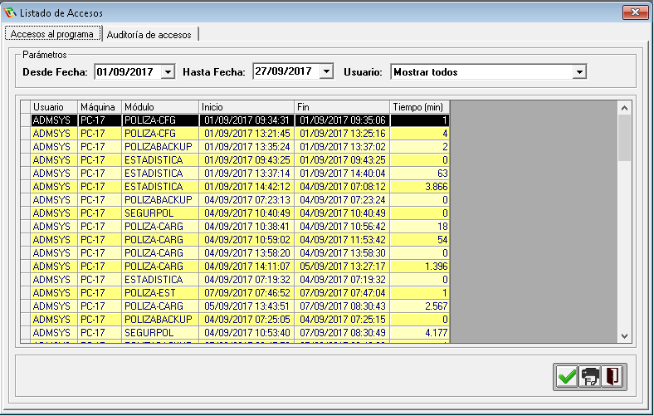Select Fin cell 01/09/2017 14:40:04
Screen dimensions: 654x416
pos(342,174)
